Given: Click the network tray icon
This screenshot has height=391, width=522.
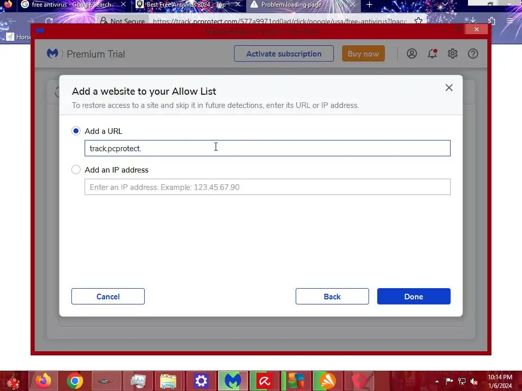Looking at the screenshot, I should tap(462, 381).
